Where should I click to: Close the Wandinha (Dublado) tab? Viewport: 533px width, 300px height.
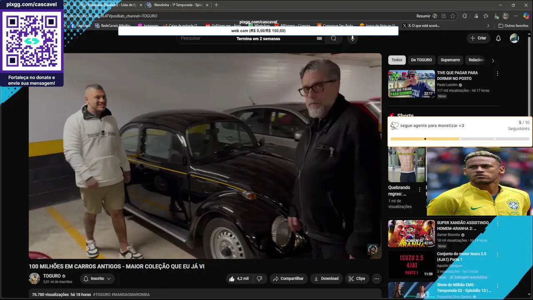[141, 5]
